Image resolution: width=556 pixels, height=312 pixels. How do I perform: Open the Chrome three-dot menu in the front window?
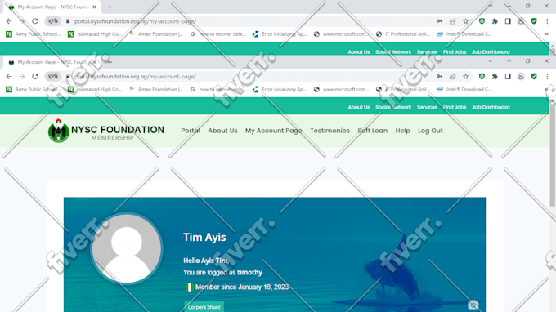[x=547, y=77]
